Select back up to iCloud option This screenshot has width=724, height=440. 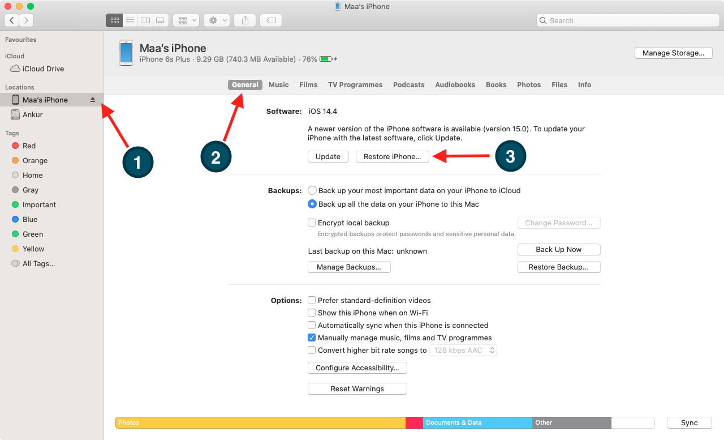(312, 190)
